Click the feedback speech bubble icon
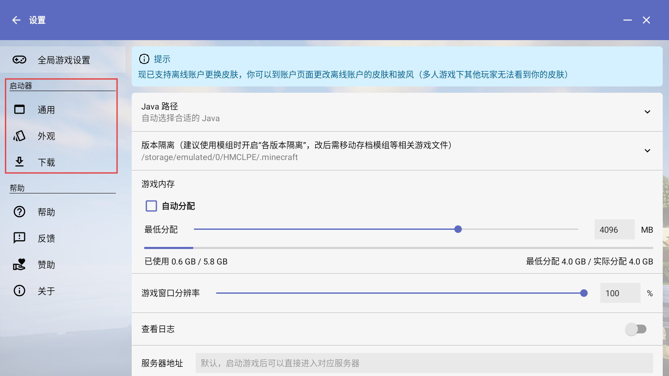669x376 pixels. coord(20,238)
